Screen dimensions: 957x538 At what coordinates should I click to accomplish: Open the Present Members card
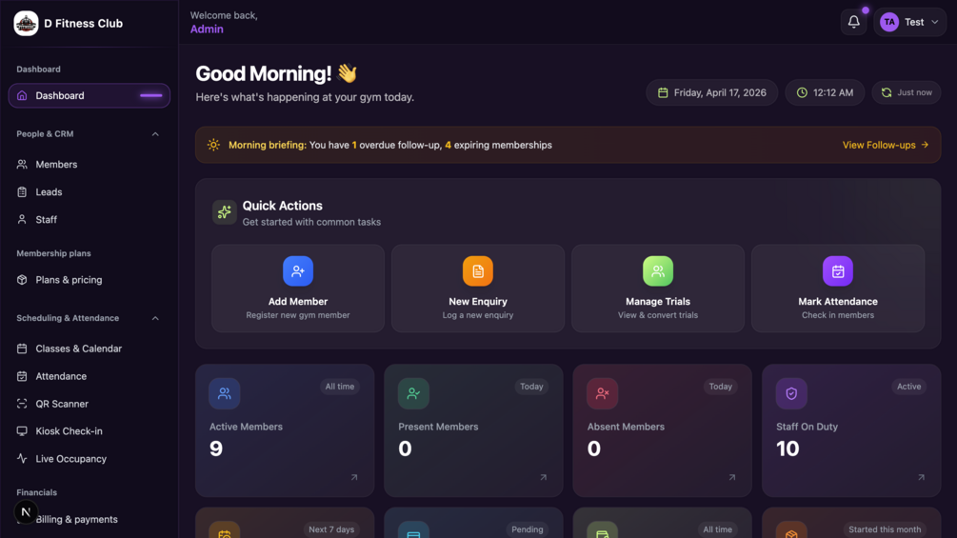(473, 430)
